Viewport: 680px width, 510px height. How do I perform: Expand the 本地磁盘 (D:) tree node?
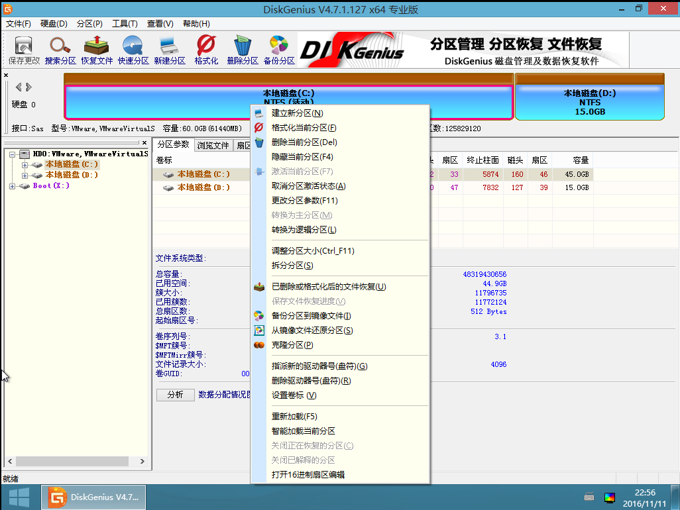point(25,175)
